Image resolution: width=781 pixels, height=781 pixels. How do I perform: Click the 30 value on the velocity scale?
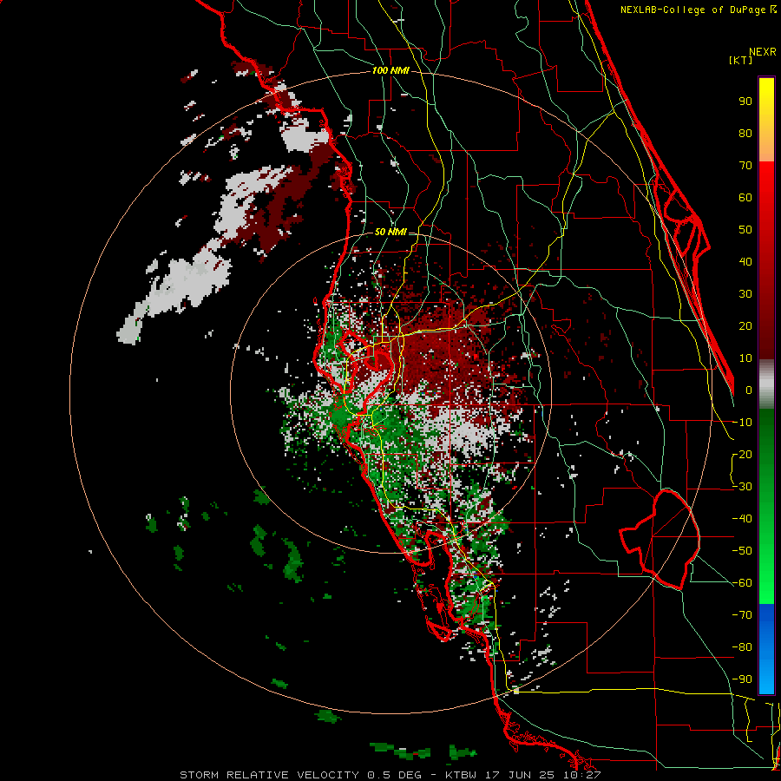tap(745, 294)
